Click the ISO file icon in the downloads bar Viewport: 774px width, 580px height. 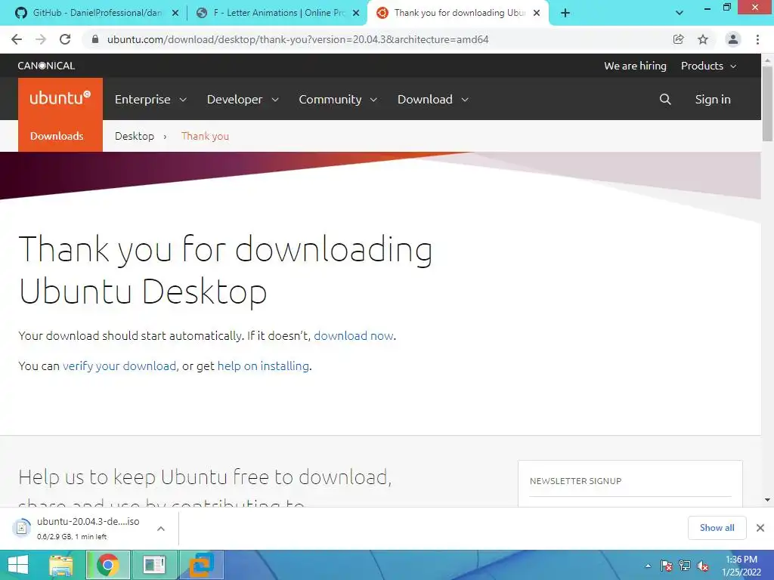coord(21,528)
